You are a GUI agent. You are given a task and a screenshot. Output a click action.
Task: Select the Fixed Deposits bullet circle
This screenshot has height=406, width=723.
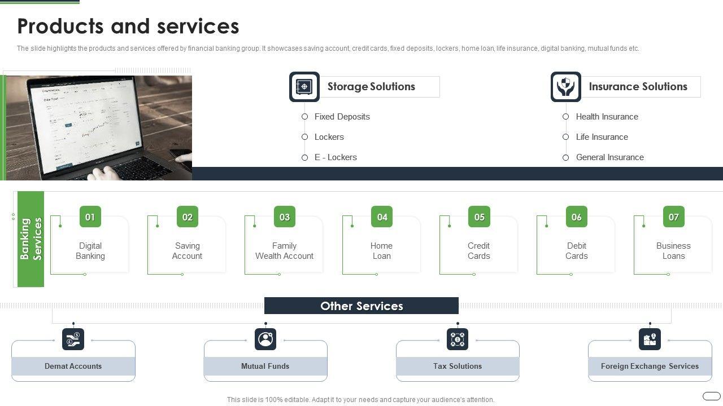(304, 117)
